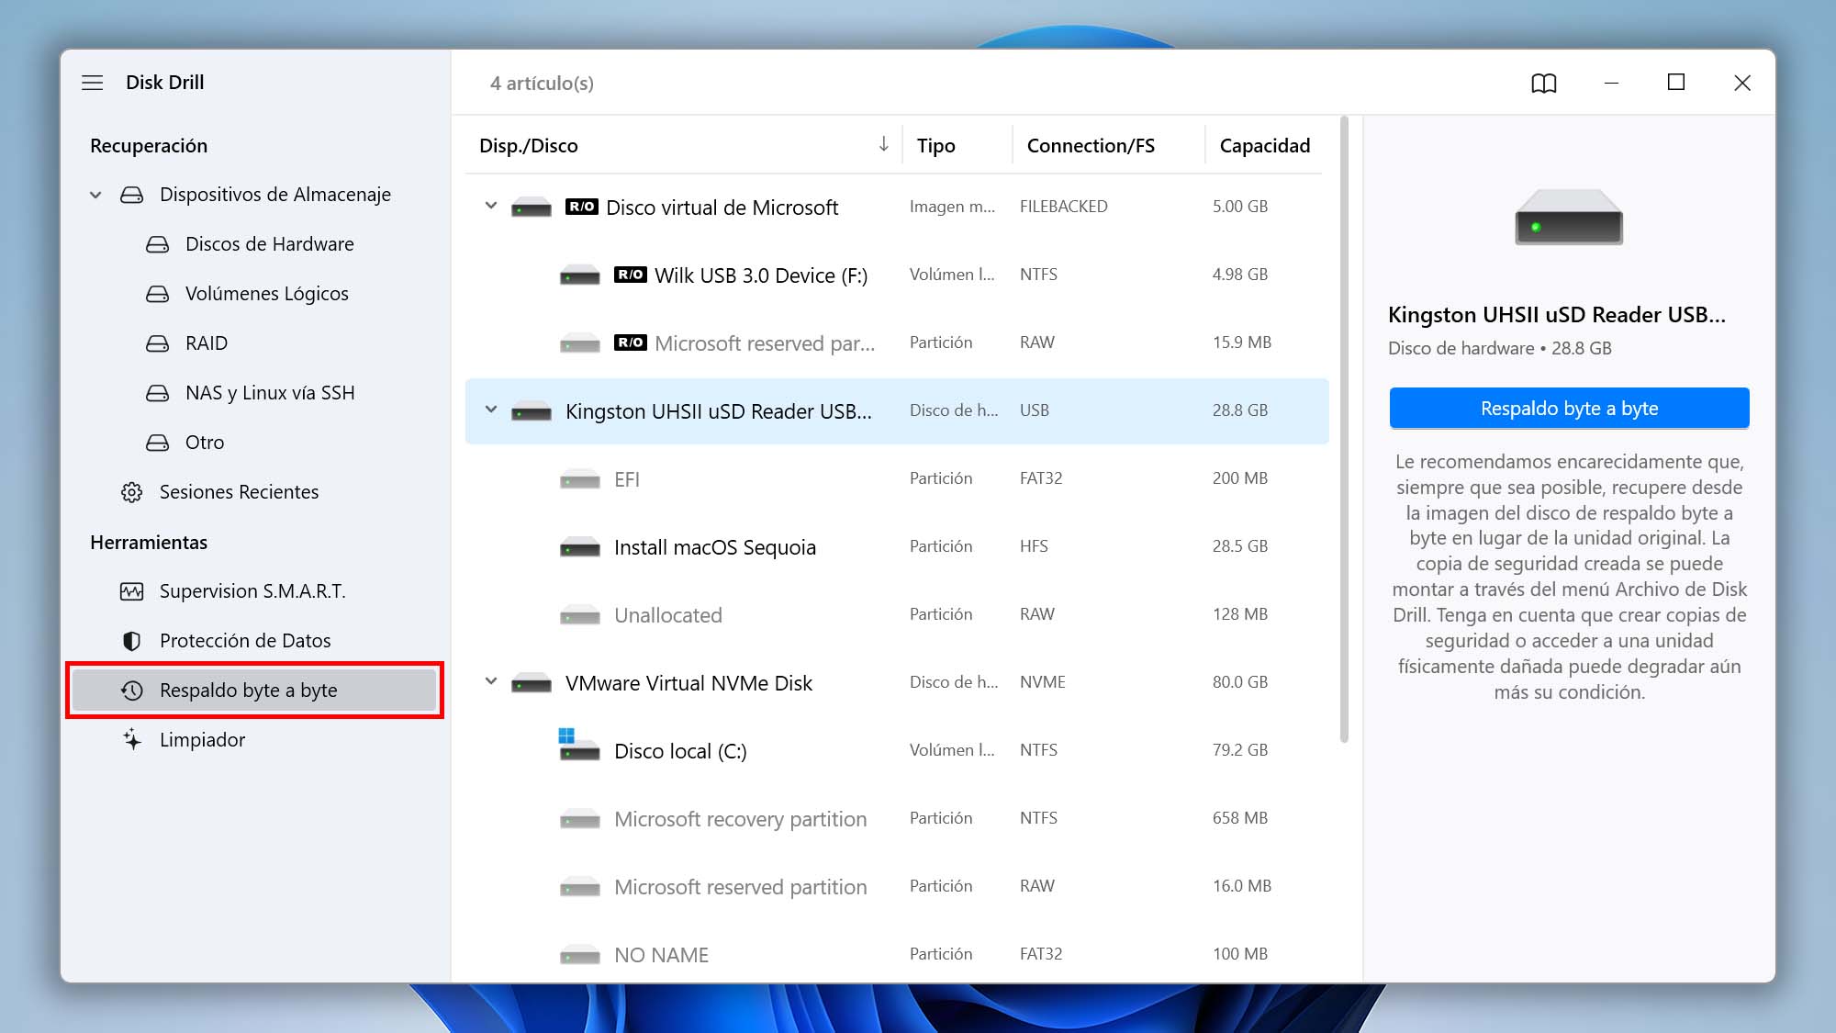Click the NAS y Linux vía SSH icon
Image resolution: width=1836 pixels, height=1033 pixels.
coord(158,393)
